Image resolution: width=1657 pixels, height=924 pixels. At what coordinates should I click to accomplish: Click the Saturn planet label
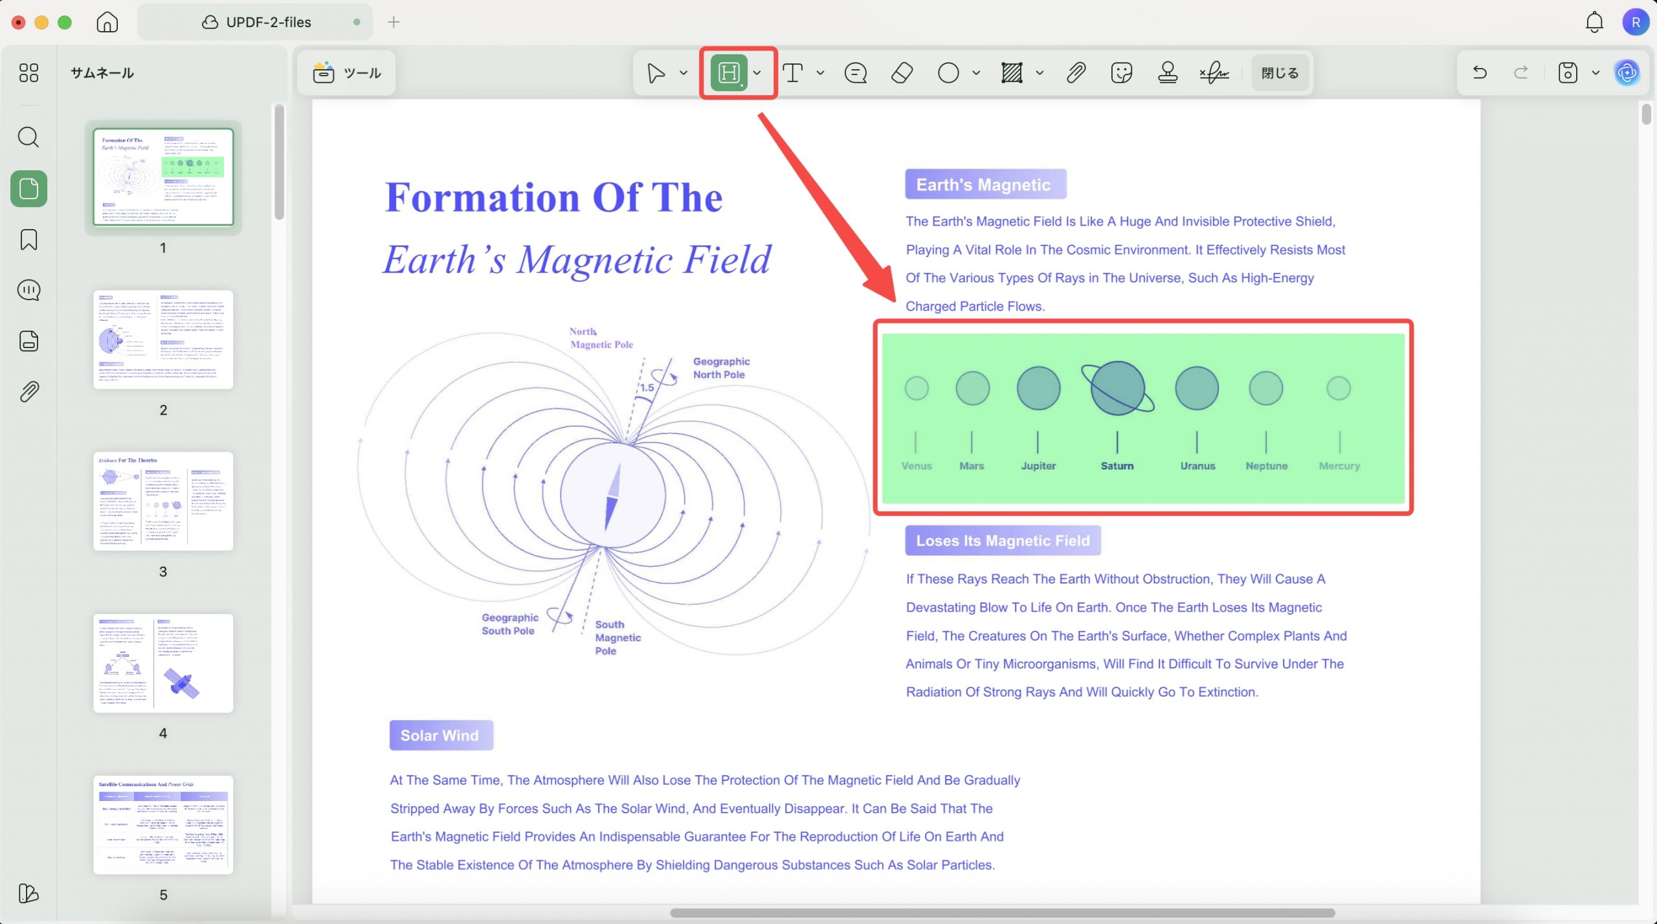point(1117,466)
